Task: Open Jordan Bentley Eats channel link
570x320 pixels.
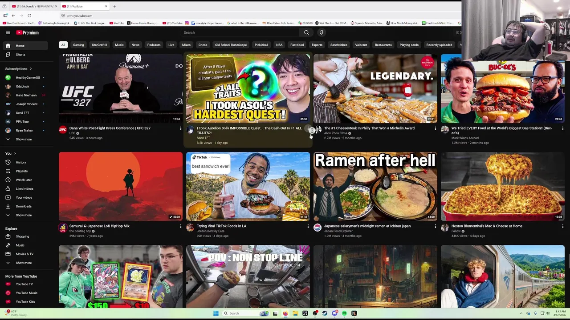Action: click(x=211, y=231)
